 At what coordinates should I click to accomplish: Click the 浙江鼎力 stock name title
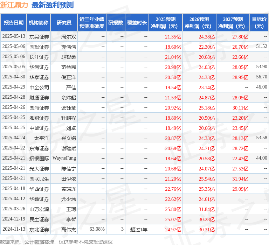[14, 5]
